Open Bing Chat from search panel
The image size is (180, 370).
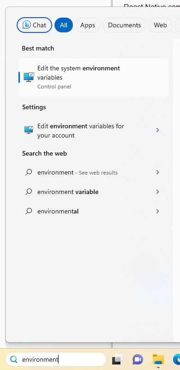(x=34, y=25)
